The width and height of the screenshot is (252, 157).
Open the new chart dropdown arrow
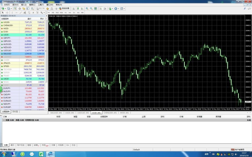pyautogui.click(x=6, y=8)
